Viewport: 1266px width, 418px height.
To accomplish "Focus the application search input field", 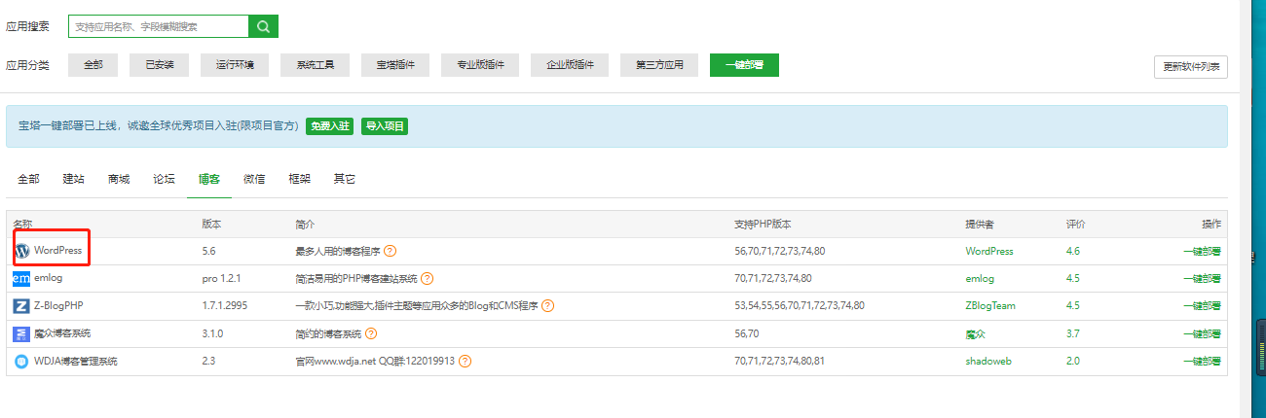I will (159, 26).
